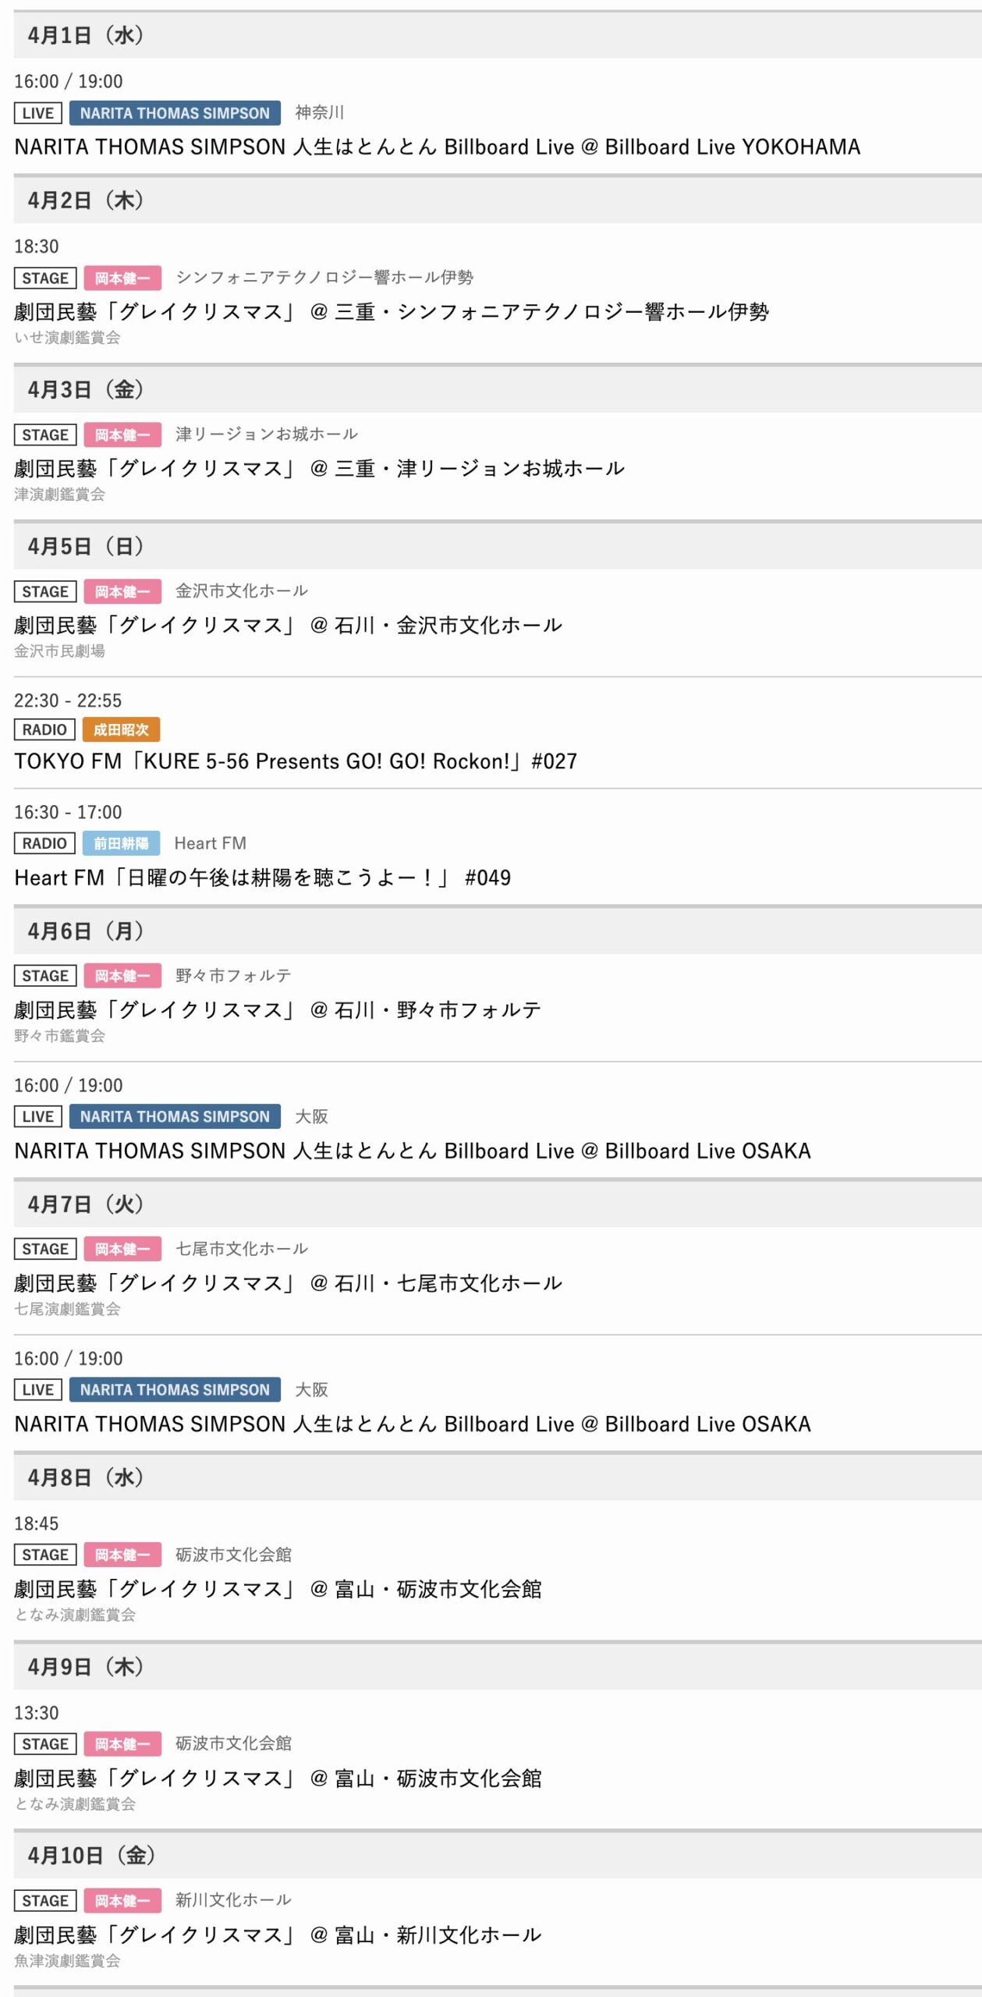This screenshot has height=1997, width=982.
Task: Select the NARITA THOMAS SIMPSON badge beside 神奈川
Action: [x=175, y=113]
